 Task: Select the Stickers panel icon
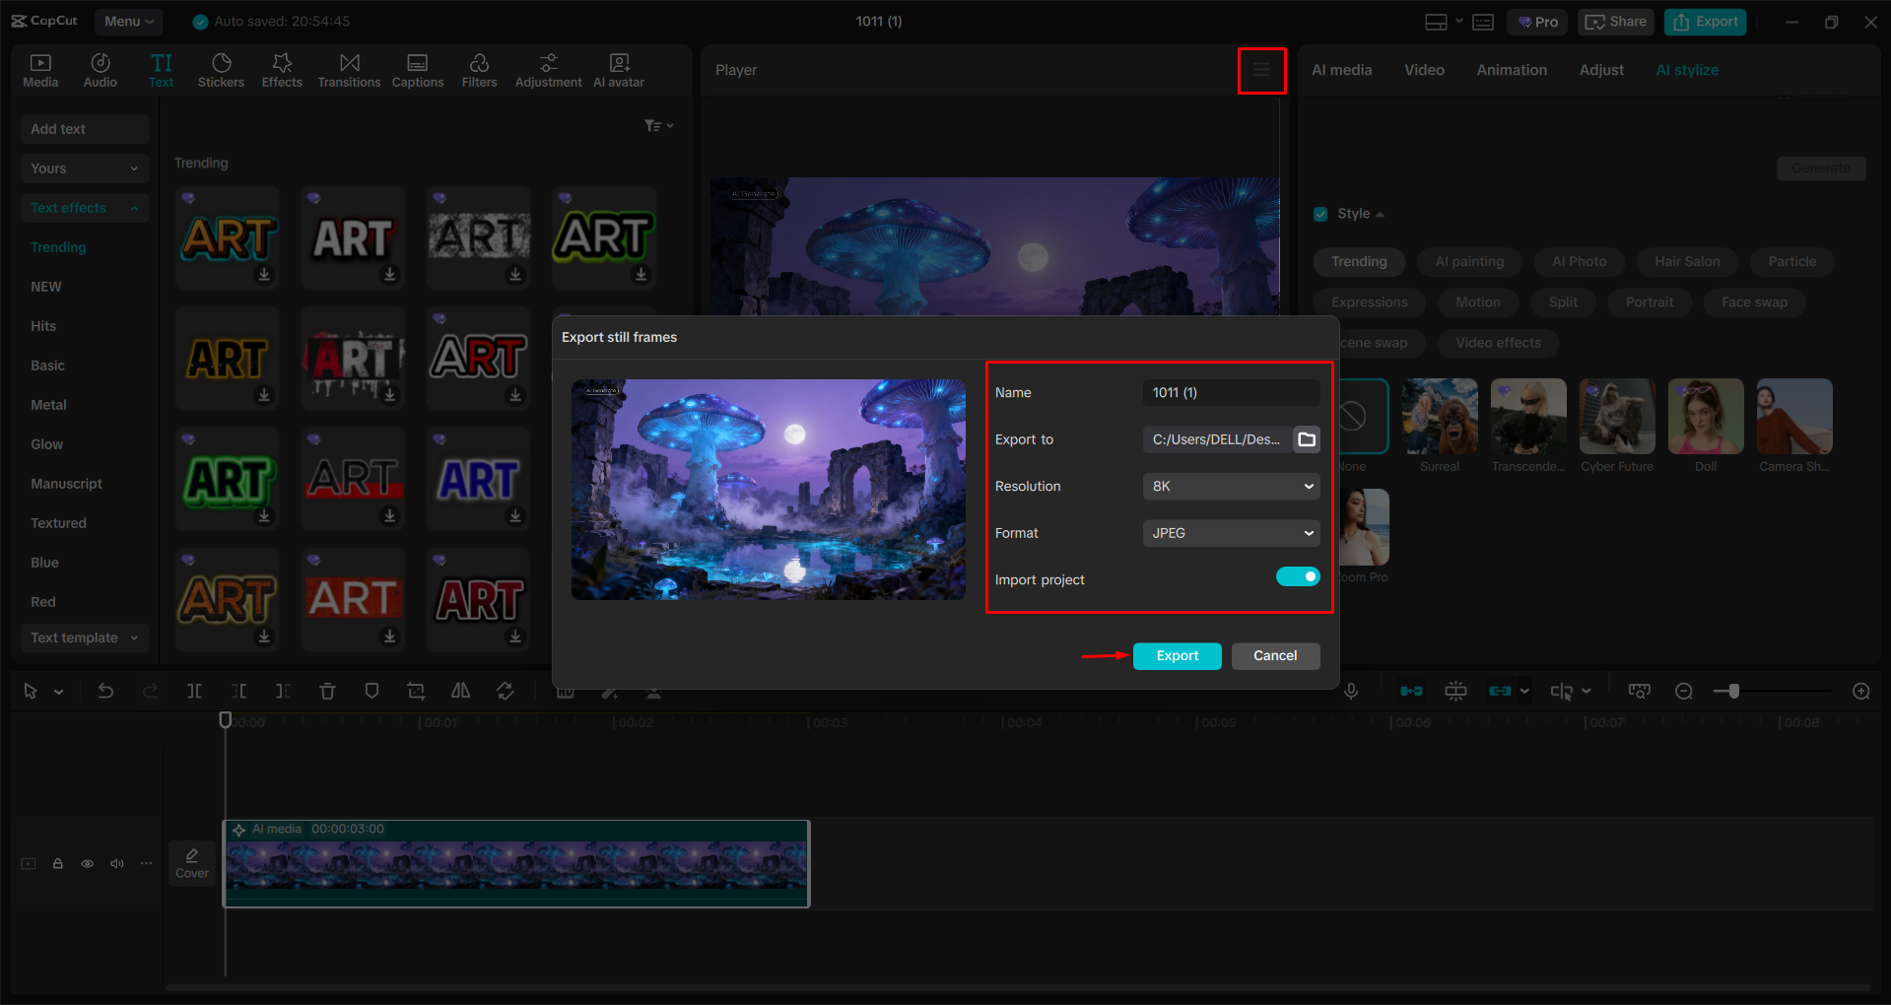221,69
